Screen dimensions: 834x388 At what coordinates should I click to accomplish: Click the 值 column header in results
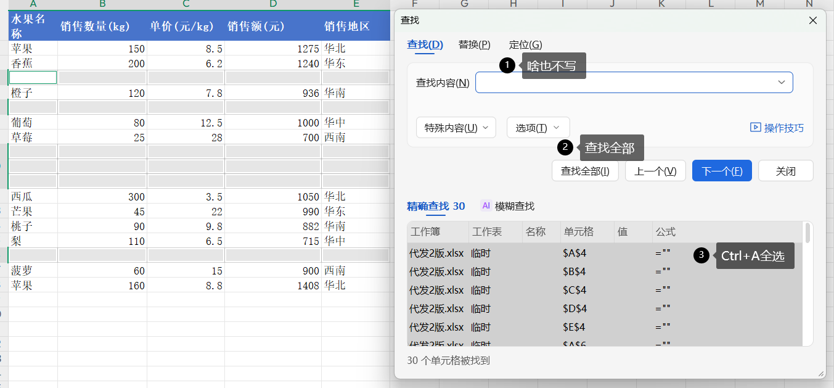(x=633, y=232)
